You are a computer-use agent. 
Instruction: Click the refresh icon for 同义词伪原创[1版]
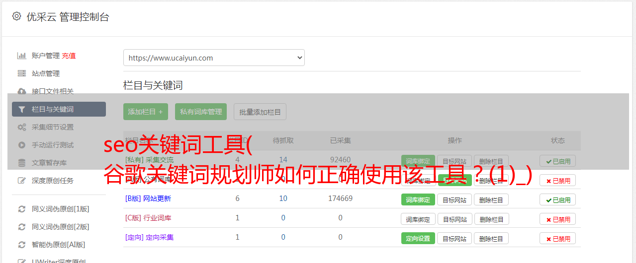(22, 209)
